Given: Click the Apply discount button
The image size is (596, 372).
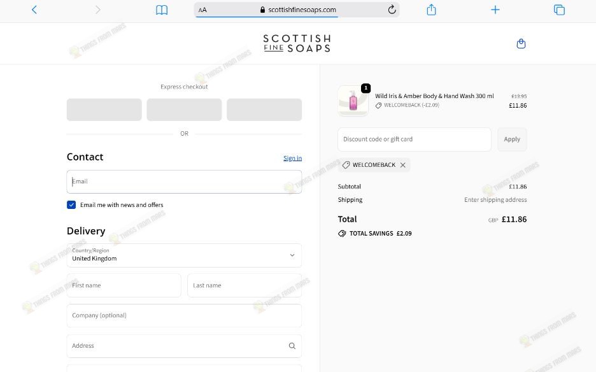Looking at the screenshot, I should click(x=512, y=139).
